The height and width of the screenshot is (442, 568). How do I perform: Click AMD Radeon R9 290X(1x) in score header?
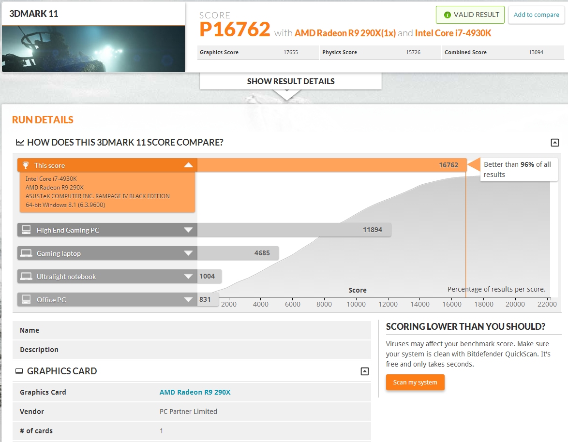(x=345, y=33)
